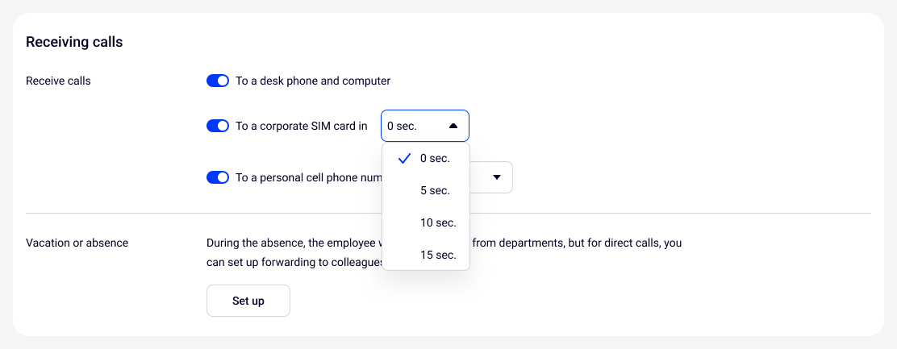Choose 5 sec. from the delay list
Image resolution: width=897 pixels, height=349 pixels.
[435, 191]
